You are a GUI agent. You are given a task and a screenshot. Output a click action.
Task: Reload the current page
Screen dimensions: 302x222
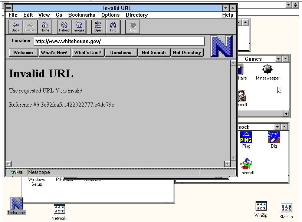tap(64, 27)
